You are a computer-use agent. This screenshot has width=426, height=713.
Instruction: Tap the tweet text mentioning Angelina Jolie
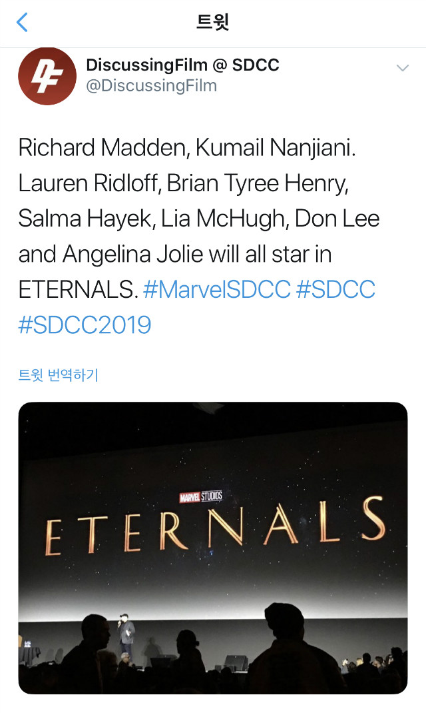click(x=174, y=254)
